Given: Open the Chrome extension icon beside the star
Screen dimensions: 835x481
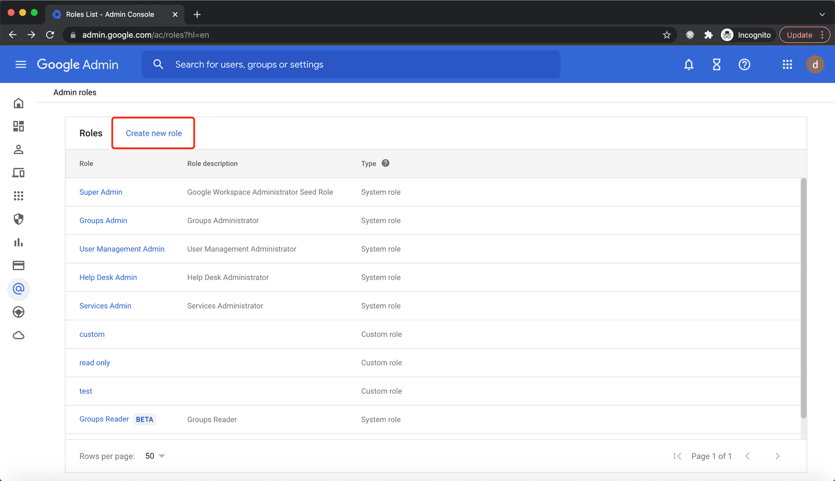Looking at the screenshot, I should coord(690,35).
